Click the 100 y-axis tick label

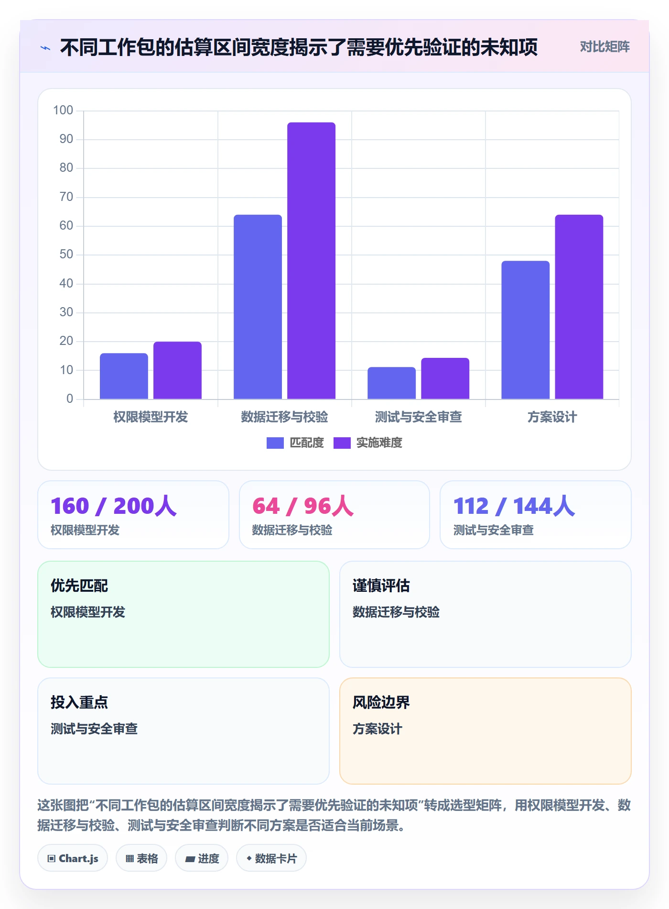point(63,111)
